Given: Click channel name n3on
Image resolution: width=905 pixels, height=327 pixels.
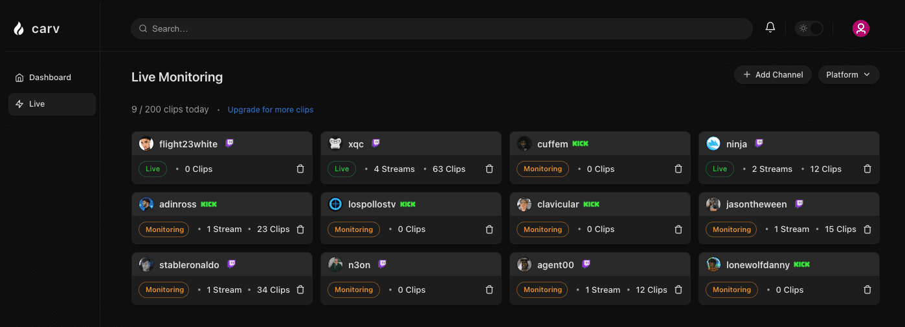Looking at the screenshot, I should pos(359,265).
